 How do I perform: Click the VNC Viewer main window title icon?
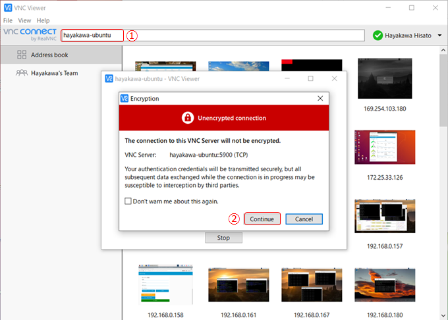click(7, 7)
